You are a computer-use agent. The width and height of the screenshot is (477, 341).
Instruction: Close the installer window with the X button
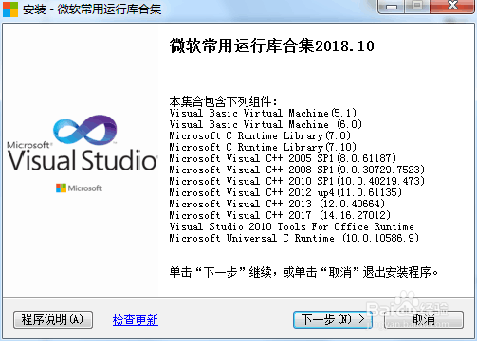pos(452,7)
